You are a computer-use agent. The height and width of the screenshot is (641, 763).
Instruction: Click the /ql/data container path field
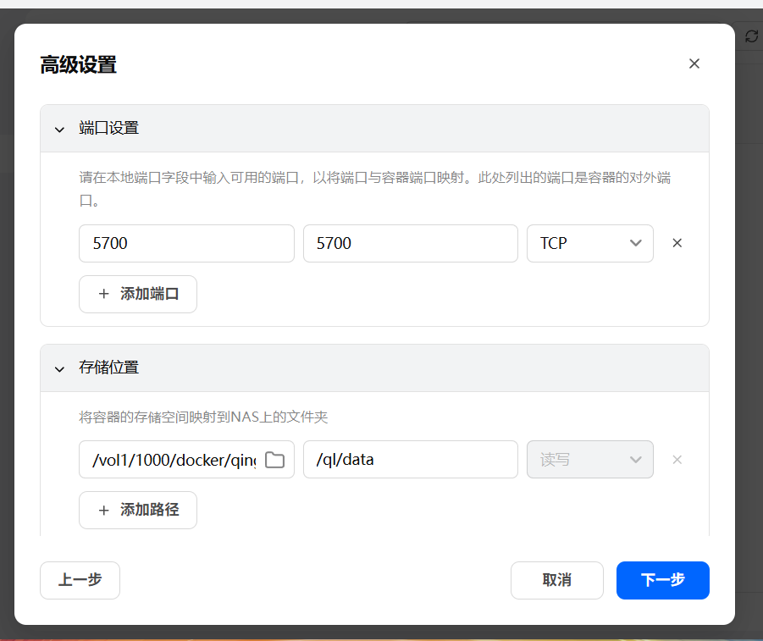(410, 460)
